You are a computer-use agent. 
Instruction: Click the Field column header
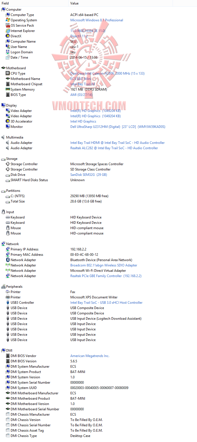point(34,3)
